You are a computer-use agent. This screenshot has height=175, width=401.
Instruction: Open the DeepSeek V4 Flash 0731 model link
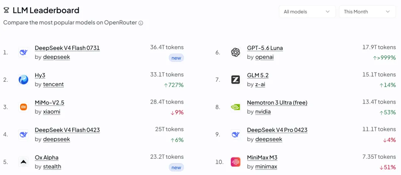click(x=67, y=48)
